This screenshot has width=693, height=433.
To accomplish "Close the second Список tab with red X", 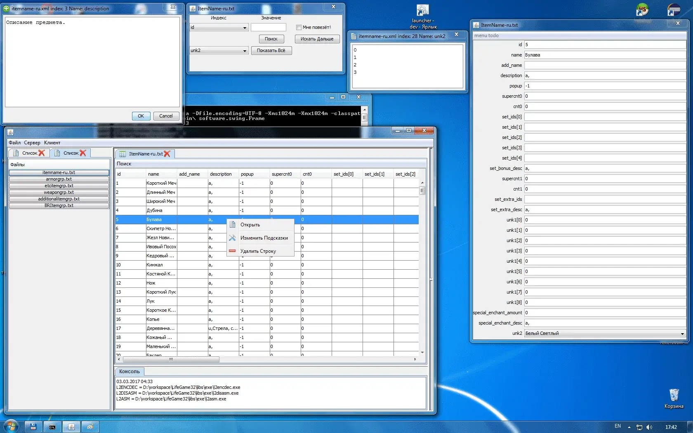I will pos(83,153).
